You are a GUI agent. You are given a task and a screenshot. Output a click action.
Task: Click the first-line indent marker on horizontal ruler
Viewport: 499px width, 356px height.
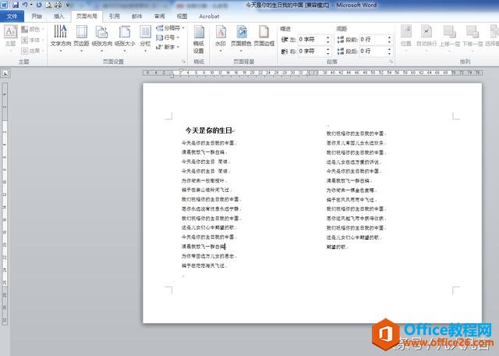click(x=180, y=71)
